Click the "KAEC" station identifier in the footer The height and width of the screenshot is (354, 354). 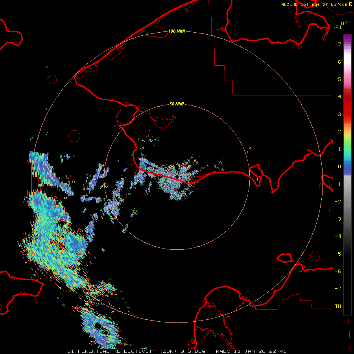223,351
